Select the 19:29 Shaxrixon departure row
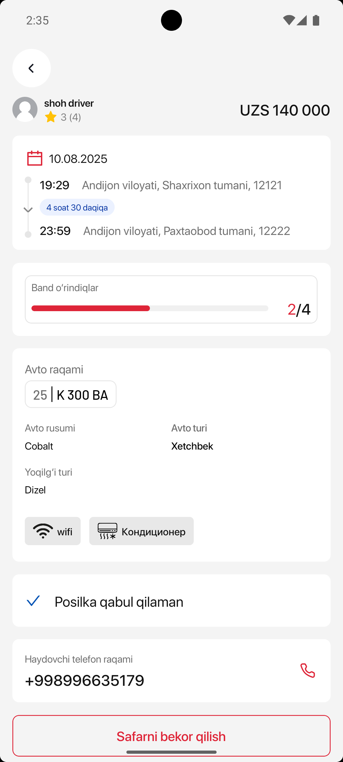 161,185
